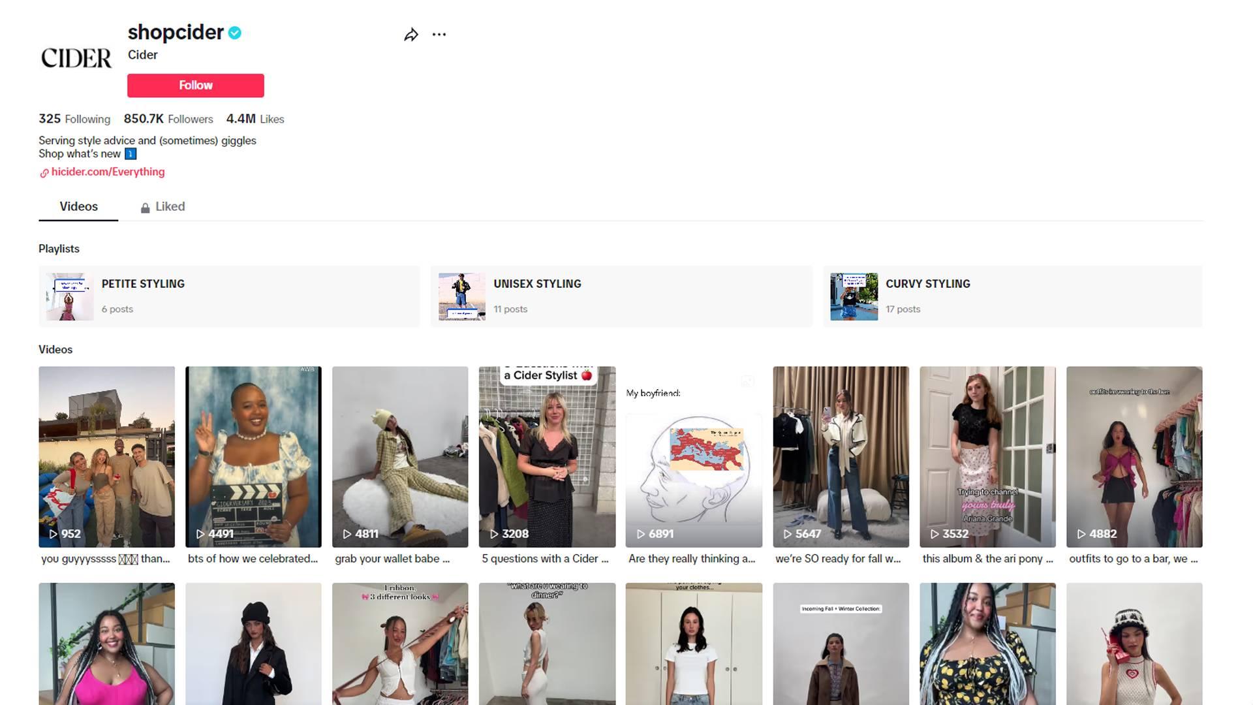Switch to the Videos tab
This screenshot has width=1253, height=705.
pyautogui.click(x=78, y=206)
